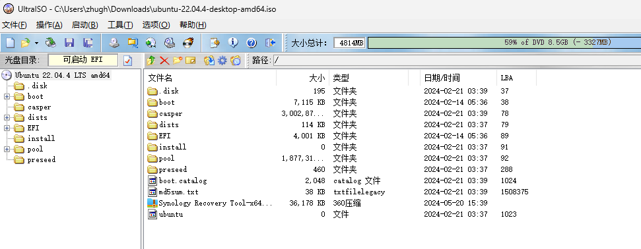Click the blue question mark help icon
The image size is (641, 249).
pos(252,43)
